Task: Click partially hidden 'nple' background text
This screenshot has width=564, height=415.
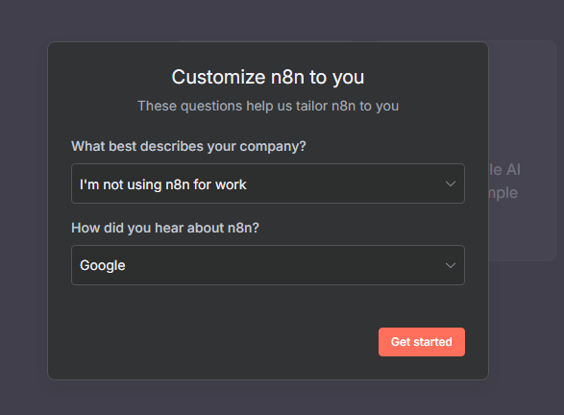Action: pos(503,193)
